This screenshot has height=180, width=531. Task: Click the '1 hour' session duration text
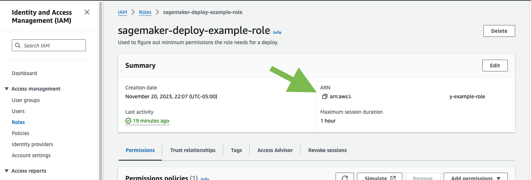point(328,121)
